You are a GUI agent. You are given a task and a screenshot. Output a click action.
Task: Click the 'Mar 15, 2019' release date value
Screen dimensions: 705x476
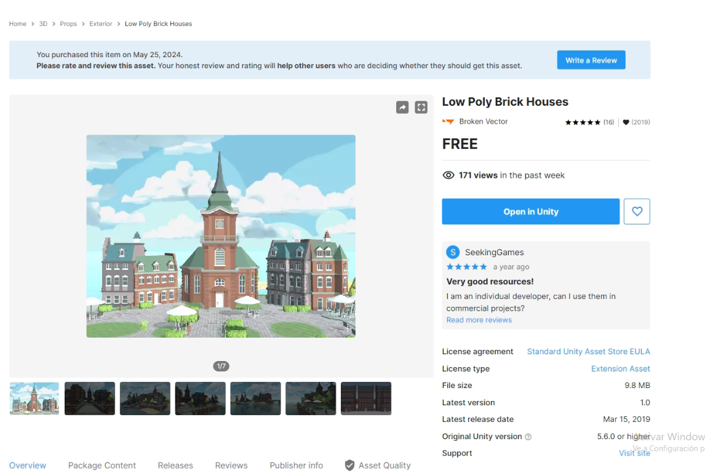626,419
